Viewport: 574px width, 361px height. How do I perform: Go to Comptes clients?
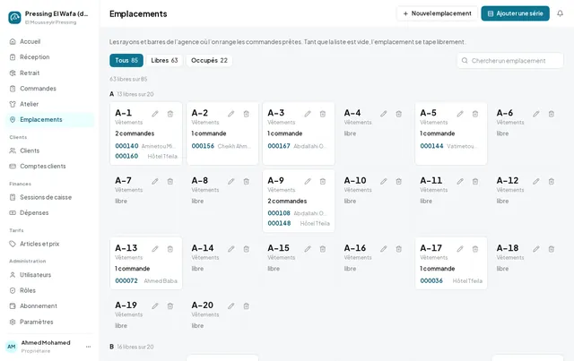(x=49, y=166)
